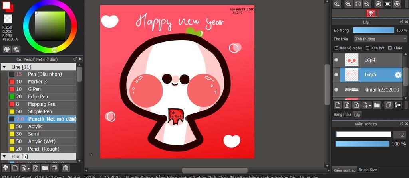Download cloud brushes via cloud icon
The image size is (409, 178).
click(x=6, y=168)
